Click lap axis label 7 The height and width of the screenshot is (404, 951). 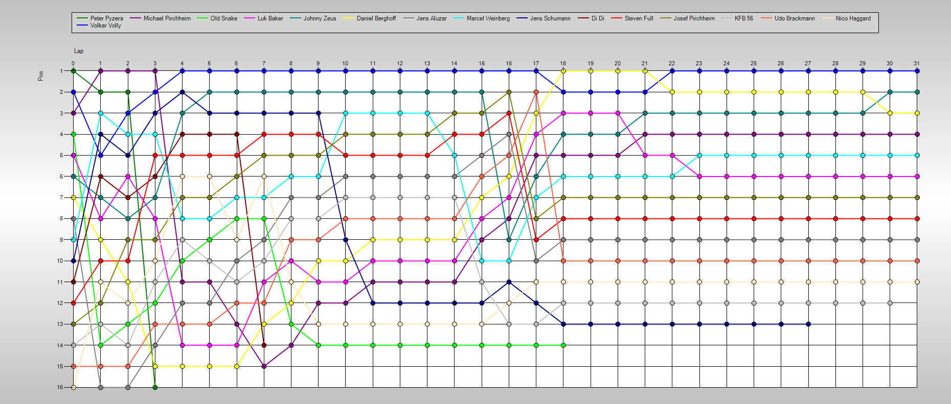(x=264, y=64)
